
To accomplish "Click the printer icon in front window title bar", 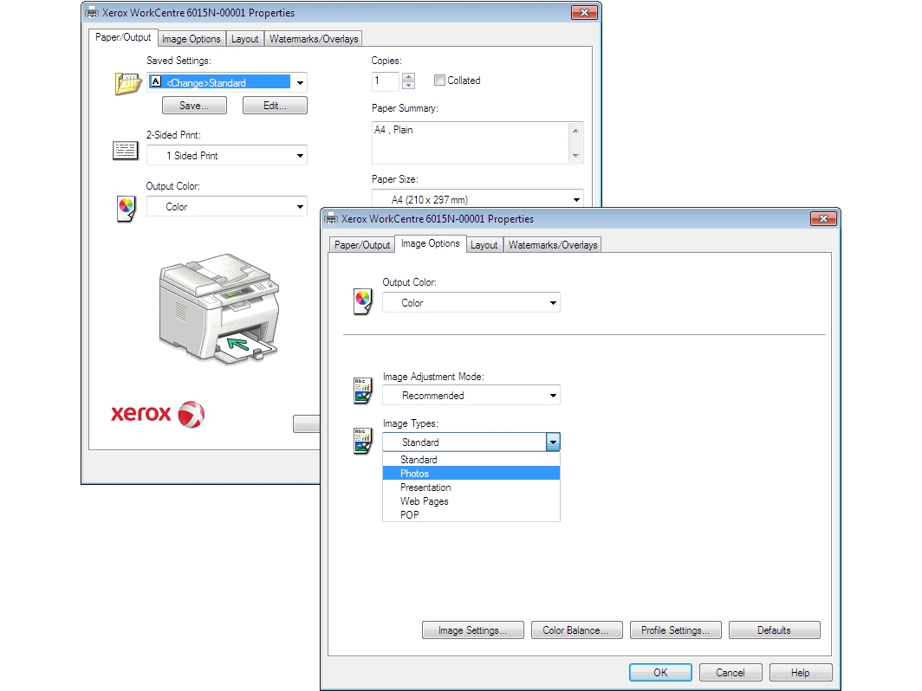I will pyautogui.click(x=331, y=218).
